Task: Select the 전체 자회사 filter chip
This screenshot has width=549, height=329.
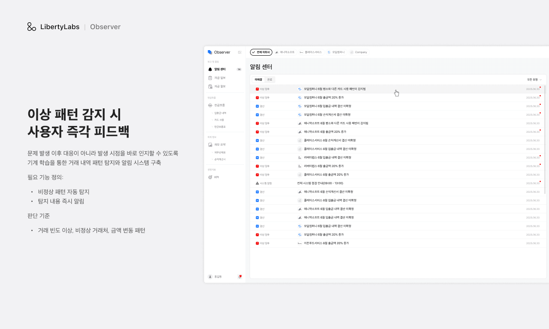Action: point(261,52)
